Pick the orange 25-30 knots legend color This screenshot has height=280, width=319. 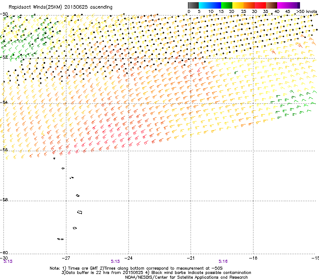249,5
